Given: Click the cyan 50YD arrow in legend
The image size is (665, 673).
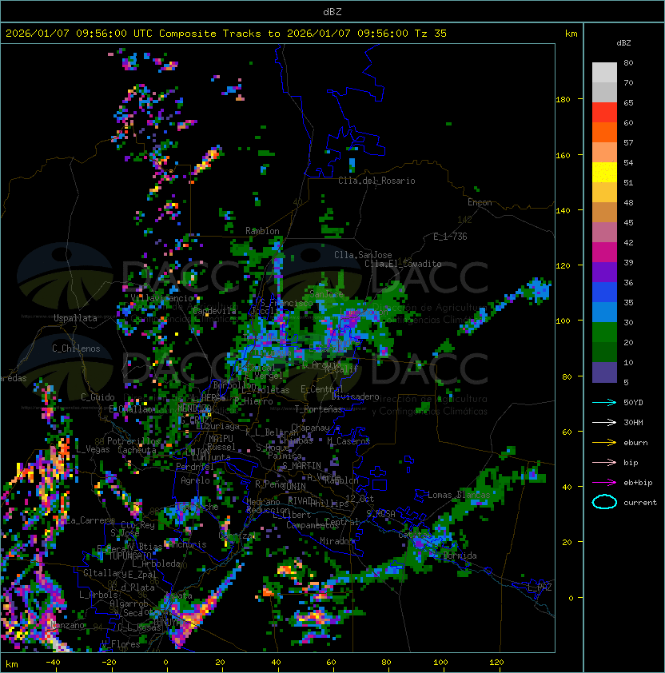Looking at the screenshot, I should (604, 403).
